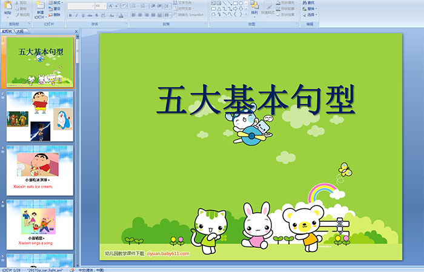
Task: Click Align Text (对齐文本) button
Action: coord(184,8)
